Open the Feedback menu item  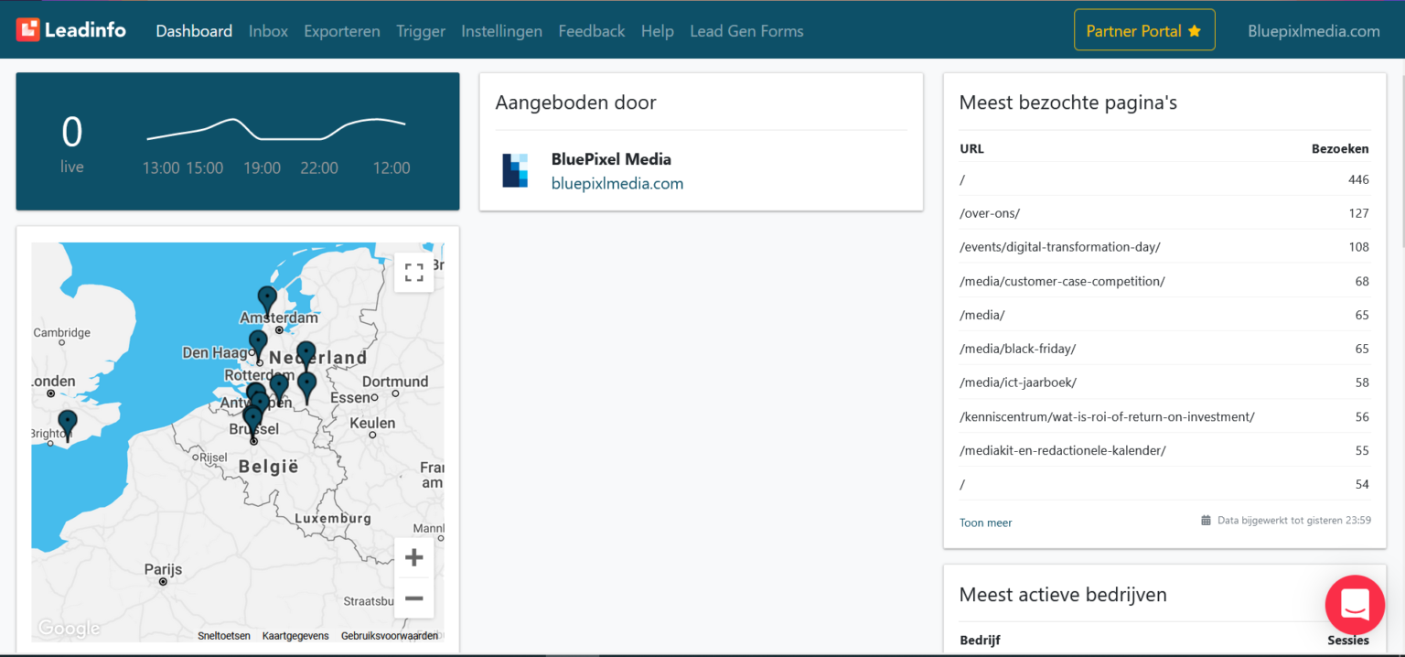tap(592, 31)
